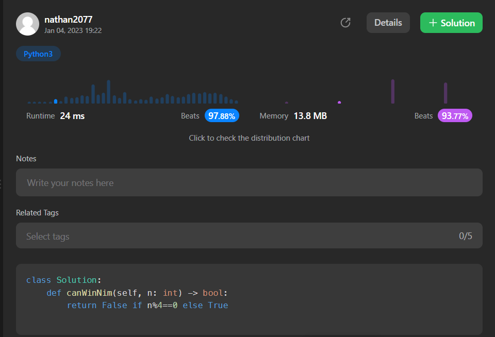Viewport: 495px width, 337px height.
Task: Open the nathan2077 username link
Action: (68, 20)
